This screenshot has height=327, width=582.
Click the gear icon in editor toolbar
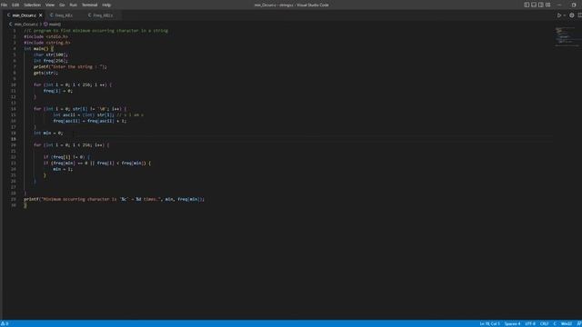click(x=572, y=15)
